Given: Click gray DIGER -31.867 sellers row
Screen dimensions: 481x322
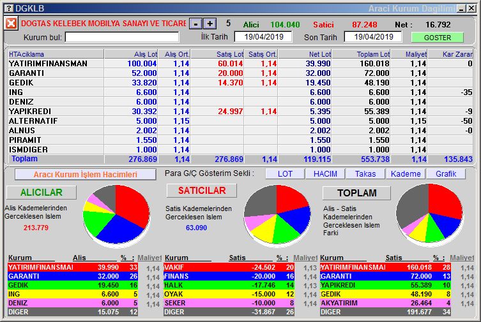Looking at the screenshot, I should click(x=229, y=312).
